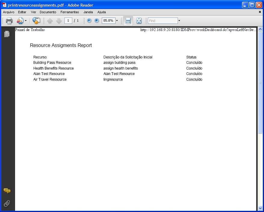
Task: Zoom out with minus button
Action: click(89, 20)
